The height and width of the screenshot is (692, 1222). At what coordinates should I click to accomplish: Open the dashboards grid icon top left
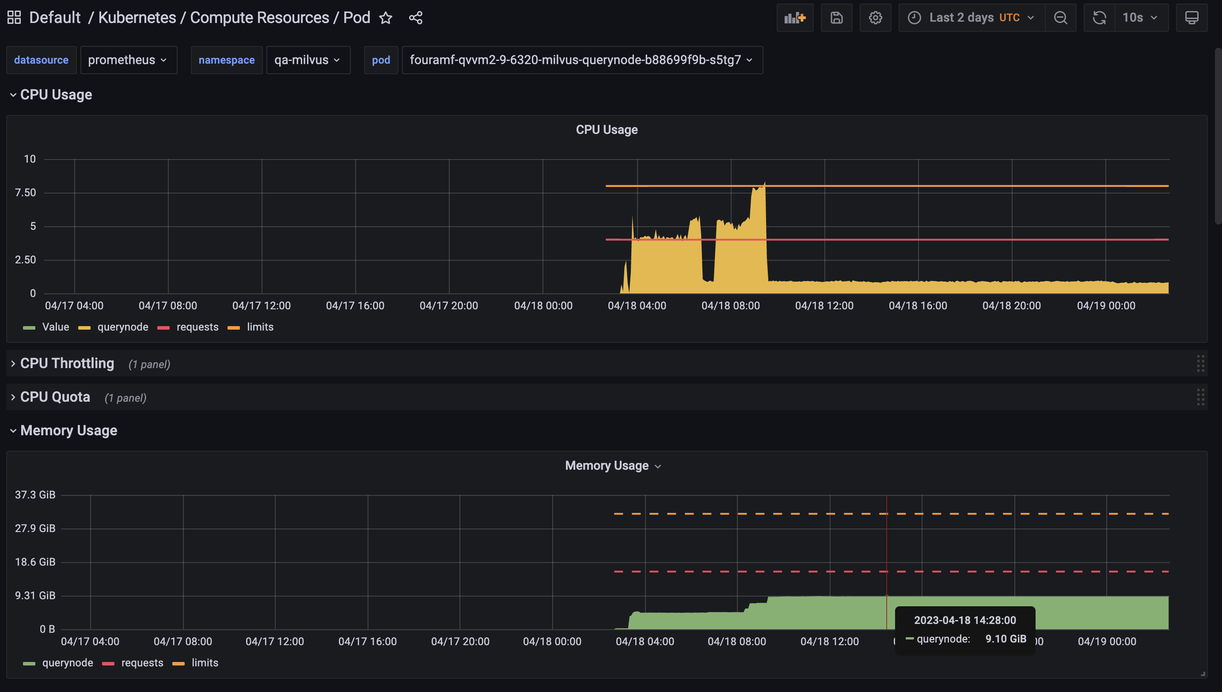click(14, 17)
